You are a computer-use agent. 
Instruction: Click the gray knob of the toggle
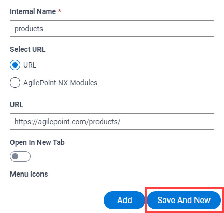15,156
